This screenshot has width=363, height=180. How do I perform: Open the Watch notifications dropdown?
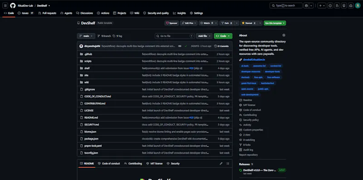[209, 23]
